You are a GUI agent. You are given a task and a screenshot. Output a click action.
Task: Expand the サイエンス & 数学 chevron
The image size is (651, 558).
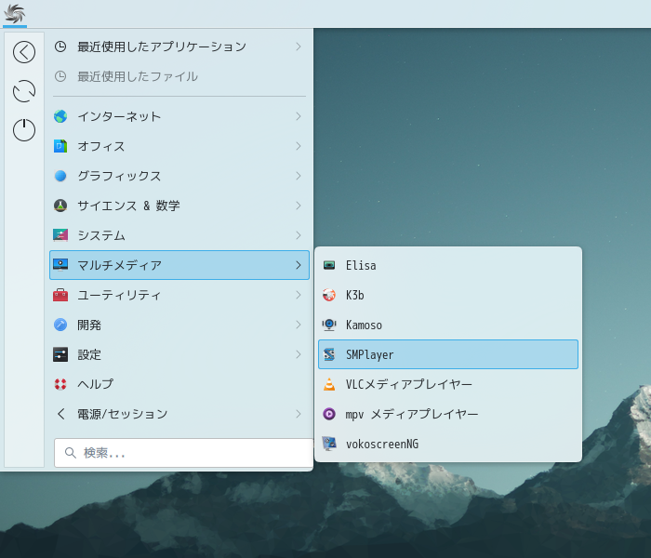click(x=299, y=206)
